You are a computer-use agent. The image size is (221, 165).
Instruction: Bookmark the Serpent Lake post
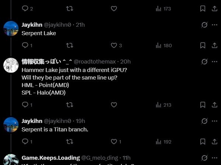pos(203,45)
